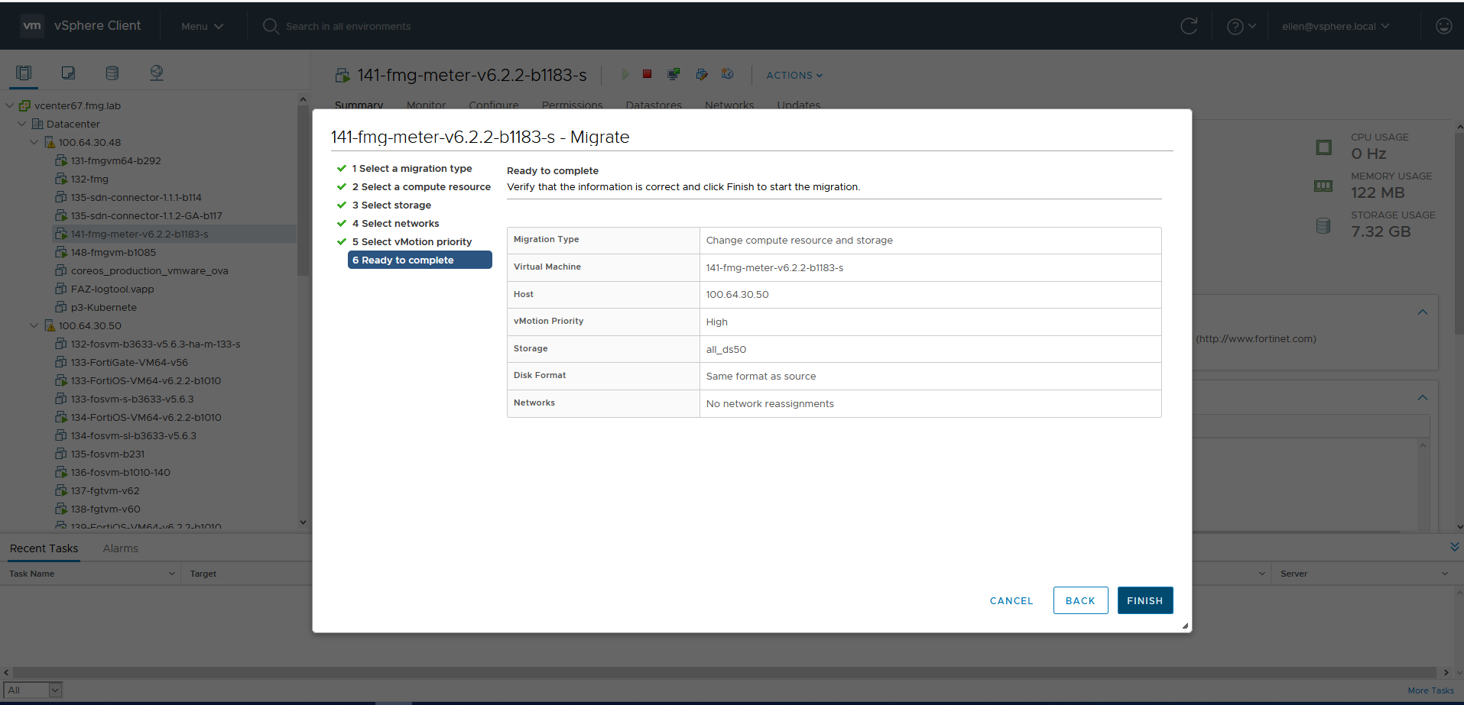Image resolution: width=1464 pixels, height=705 pixels.
Task: Click the take snapshot icon
Action: pos(727,74)
